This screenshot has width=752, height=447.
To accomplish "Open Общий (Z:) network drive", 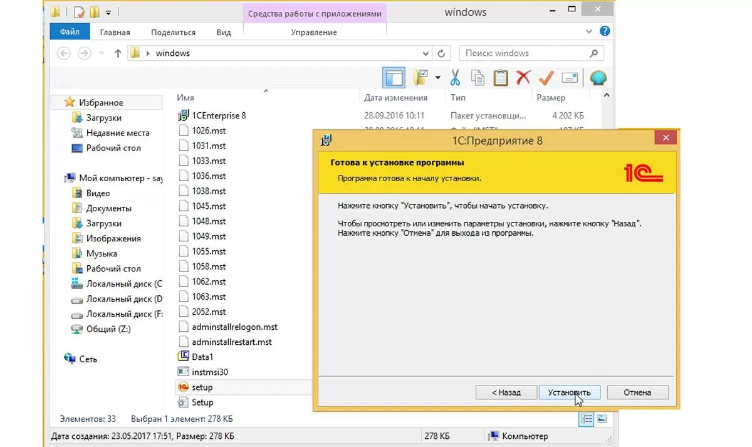I will pos(108,329).
